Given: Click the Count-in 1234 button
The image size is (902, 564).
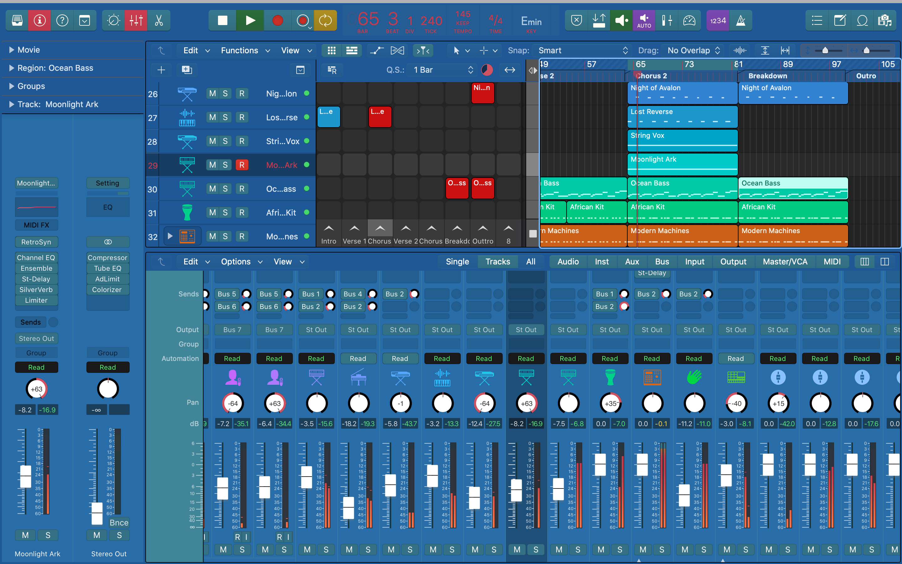Looking at the screenshot, I should click(x=718, y=20).
